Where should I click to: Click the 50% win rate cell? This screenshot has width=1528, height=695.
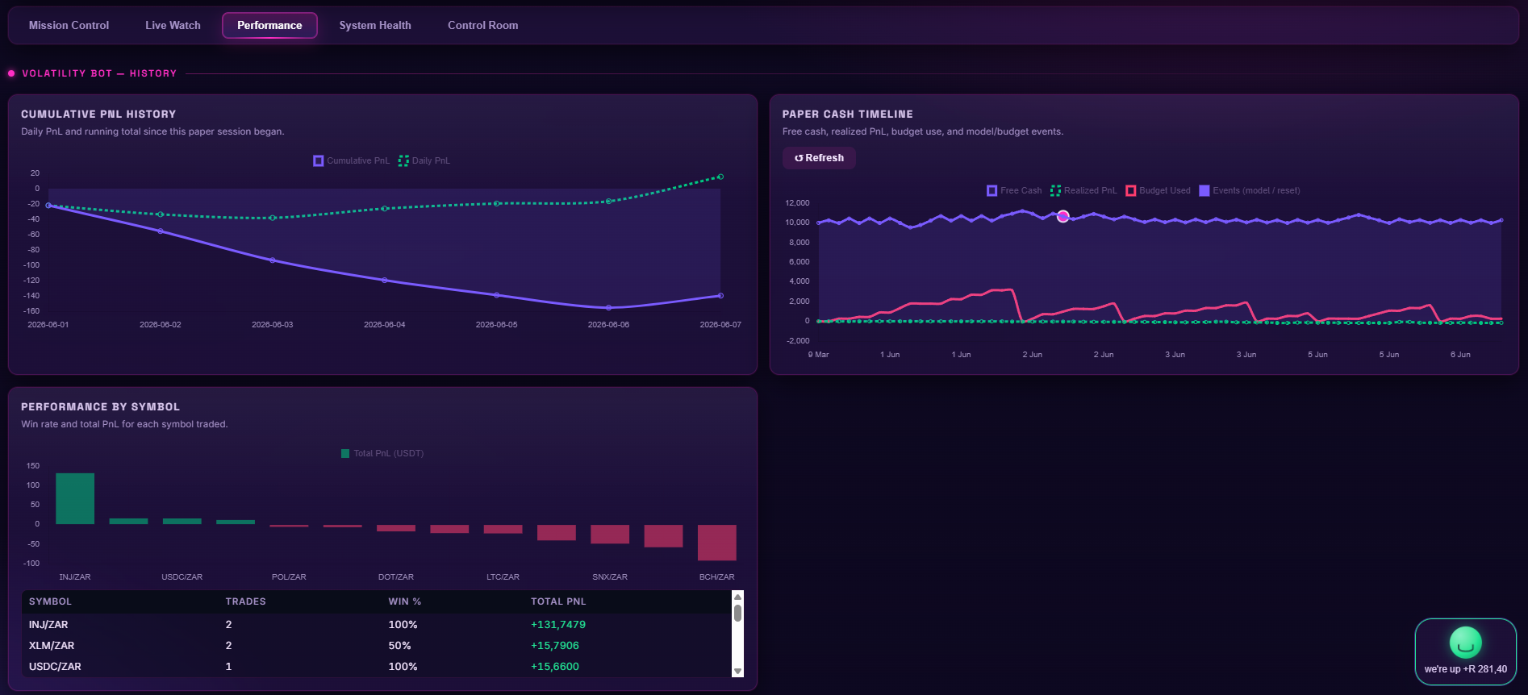399,646
